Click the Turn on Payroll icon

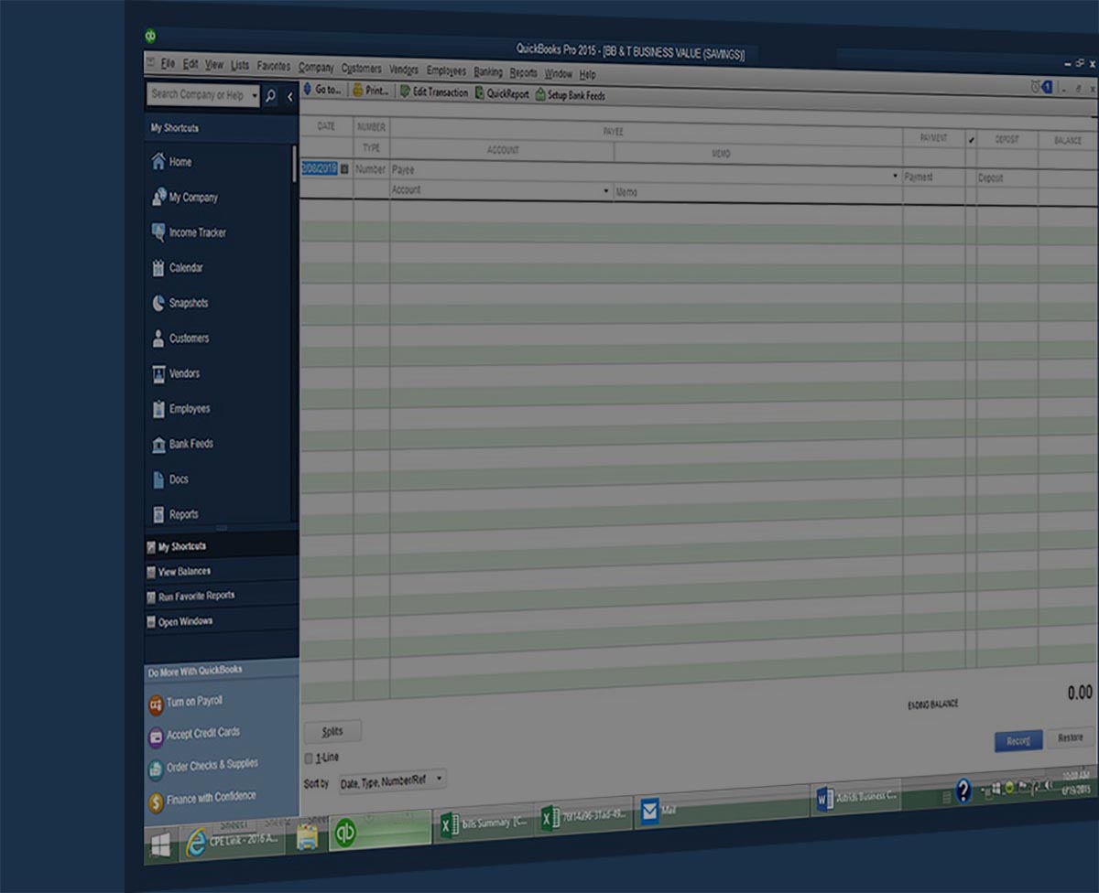point(156,704)
